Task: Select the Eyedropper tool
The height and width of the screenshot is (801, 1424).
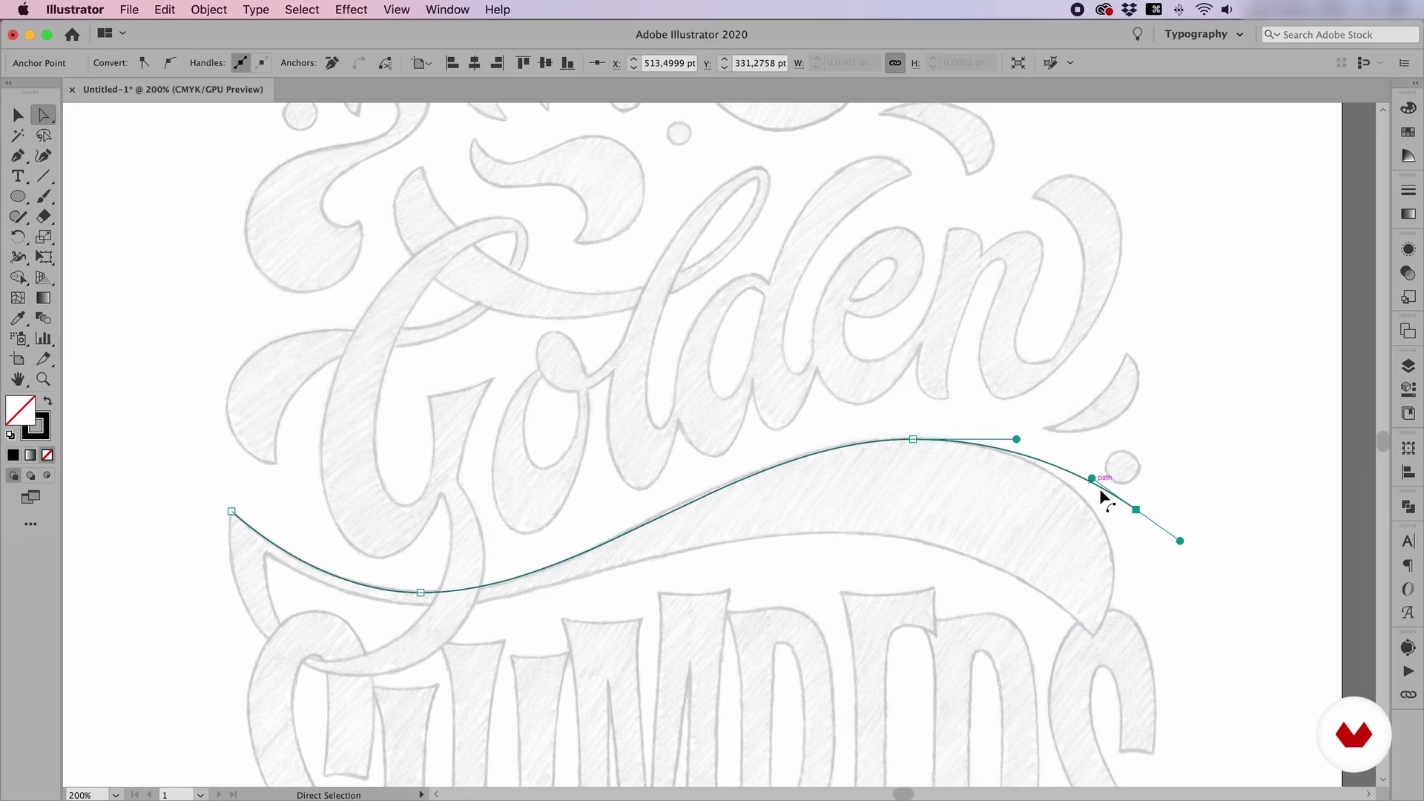Action: (18, 318)
